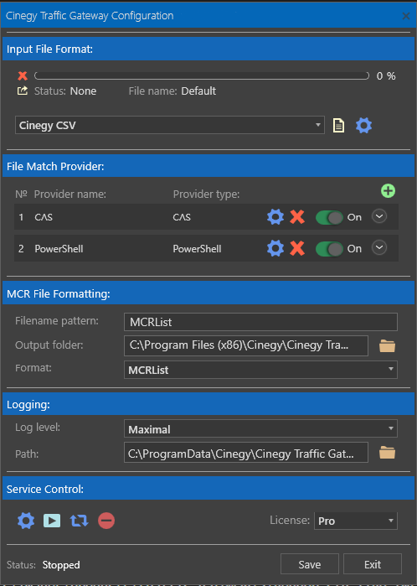
Task: Toggle the PowerShell provider On switch
Action: click(329, 249)
